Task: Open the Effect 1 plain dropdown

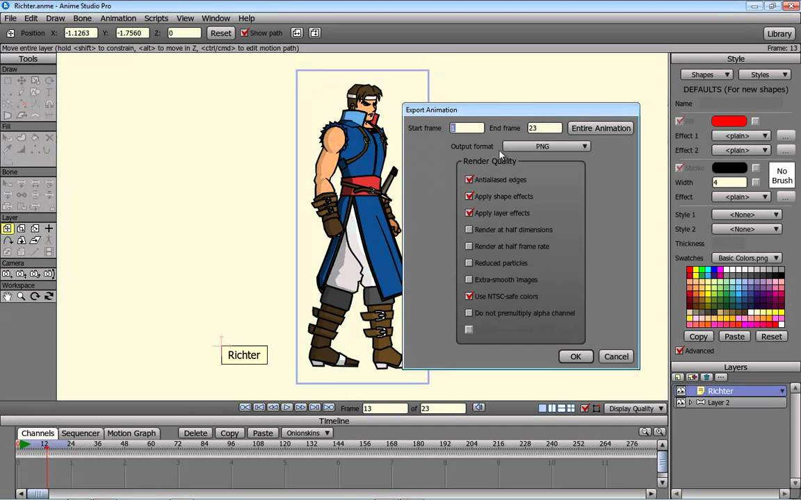Action: tap(741, 135)
